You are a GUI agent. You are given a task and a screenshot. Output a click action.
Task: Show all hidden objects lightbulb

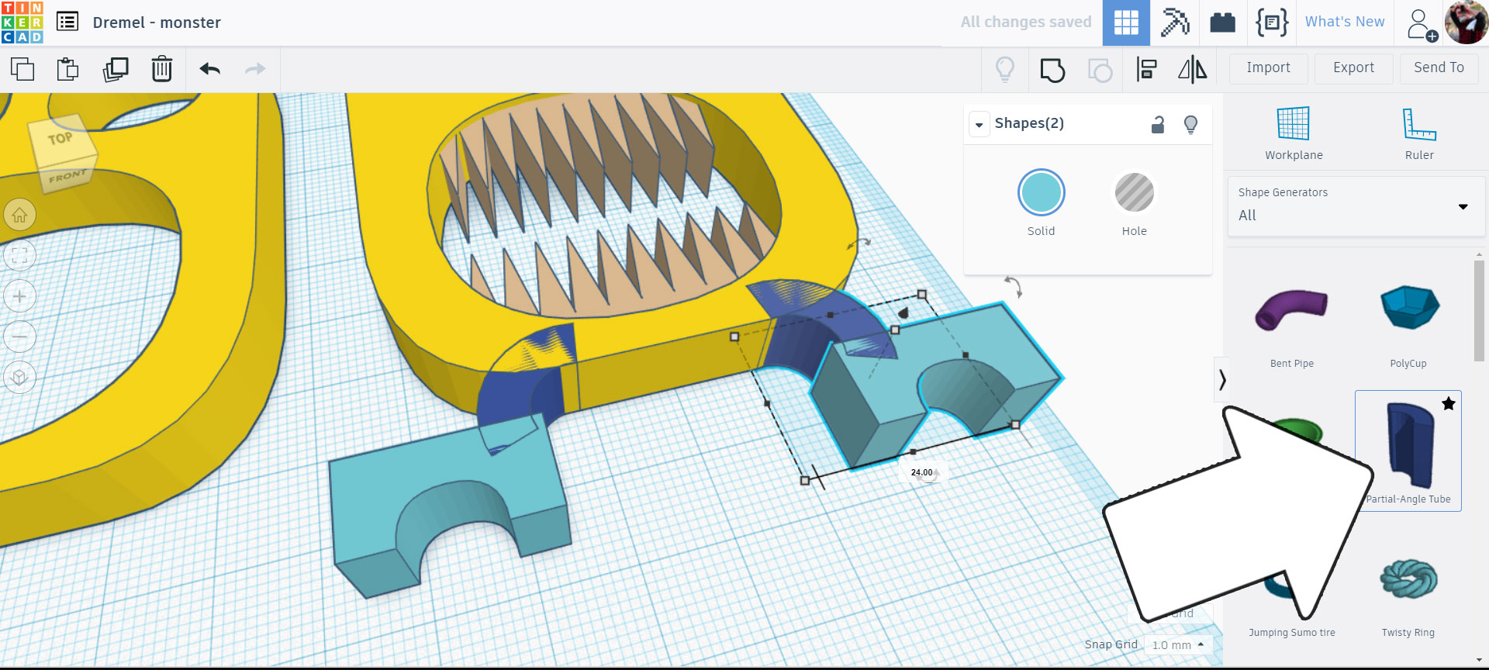(1005, 69)
